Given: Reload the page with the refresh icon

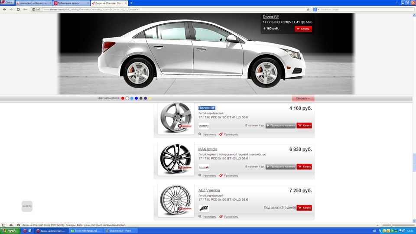Looking at the screenshot, I should point(18,9).
